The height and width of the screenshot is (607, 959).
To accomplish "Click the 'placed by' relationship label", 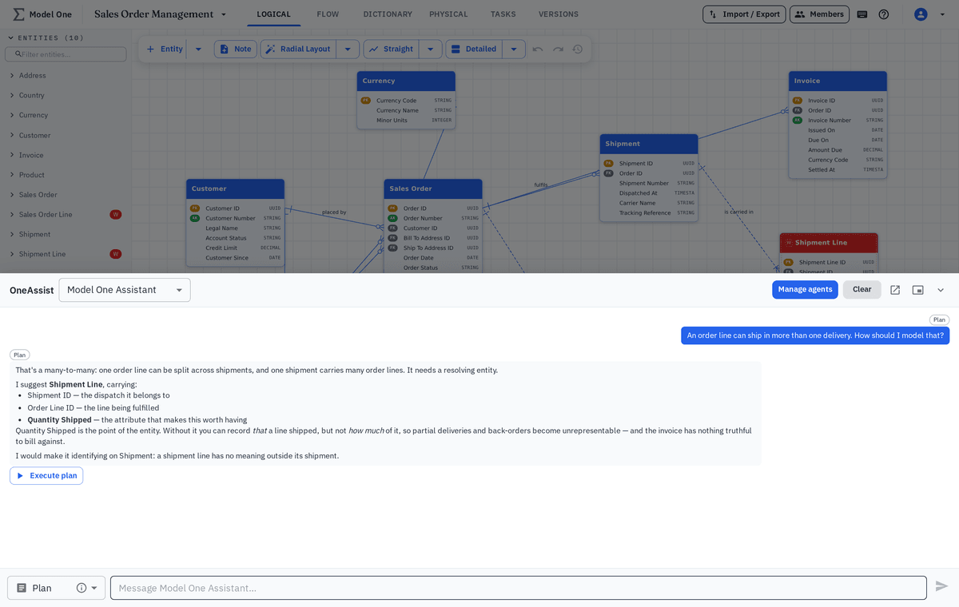I will coord(334,212).
